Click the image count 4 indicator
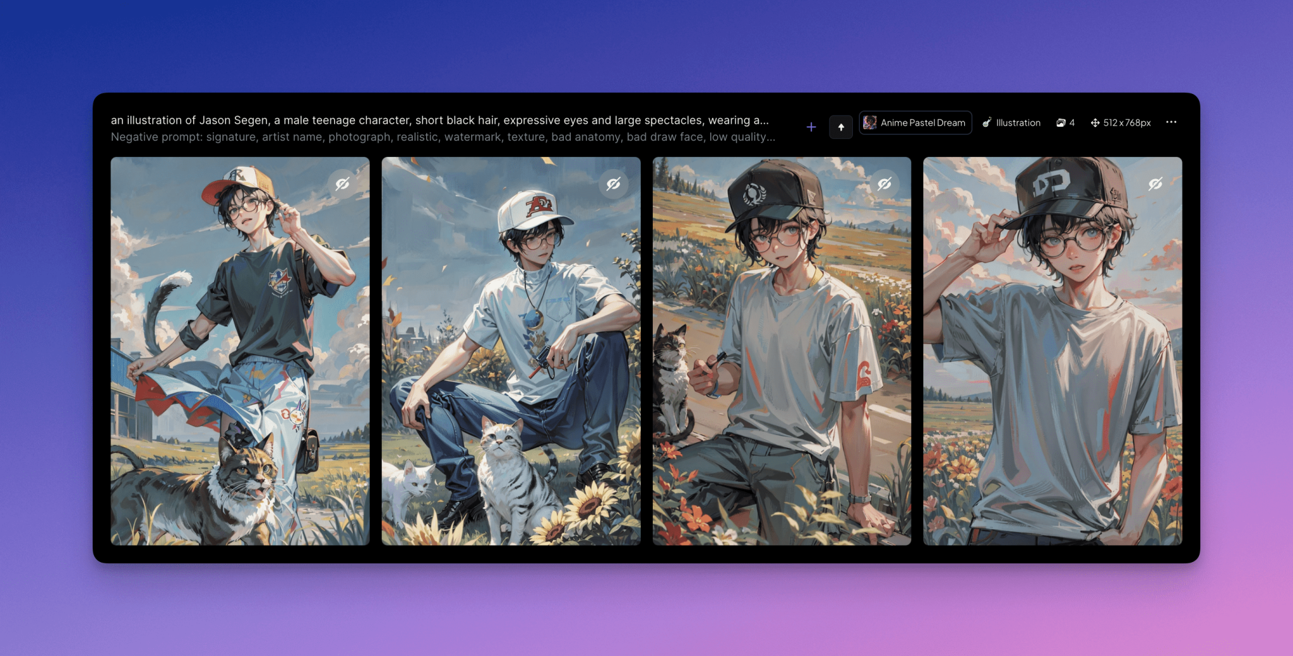This screenshot has width=1293, height=656. pos(1066,122)
